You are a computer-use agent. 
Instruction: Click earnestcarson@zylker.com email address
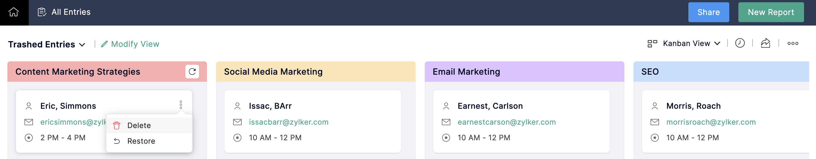pos(506,122)
